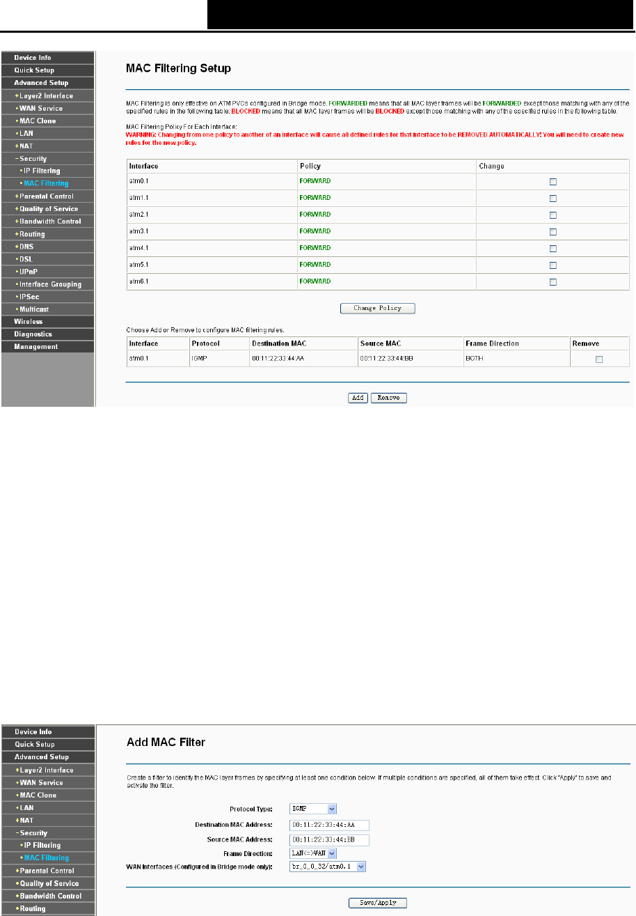The width and height of the screenshot is (636, 916).
Task: Expand Layer2 Interface beside MAC Filtering Setup page
Action: pos(47,95)
